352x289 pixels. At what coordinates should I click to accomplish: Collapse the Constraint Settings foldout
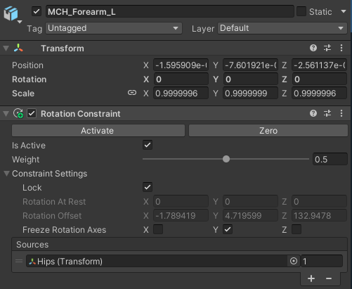(6, 174)
